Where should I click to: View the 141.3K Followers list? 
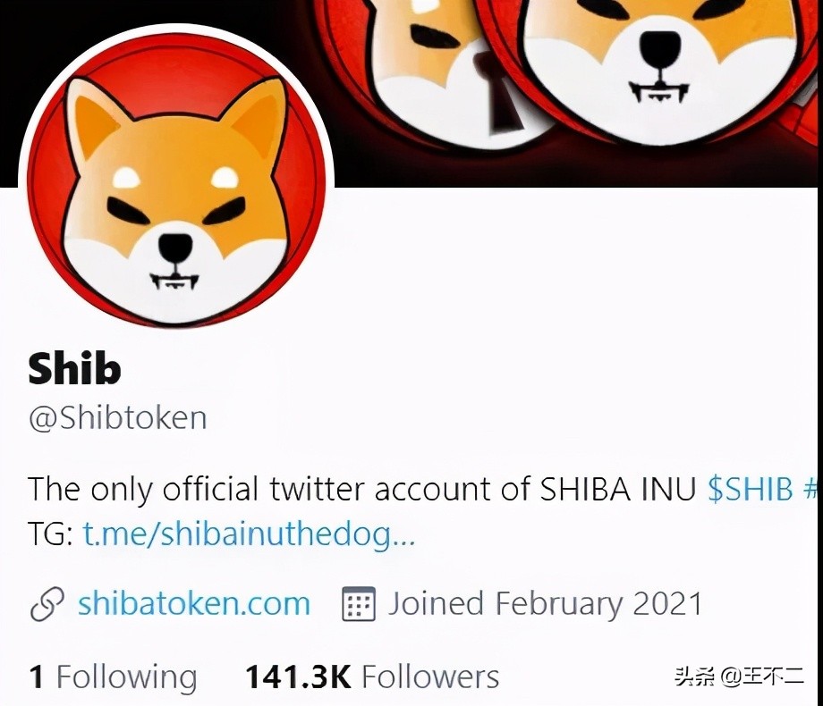point(372,677)
